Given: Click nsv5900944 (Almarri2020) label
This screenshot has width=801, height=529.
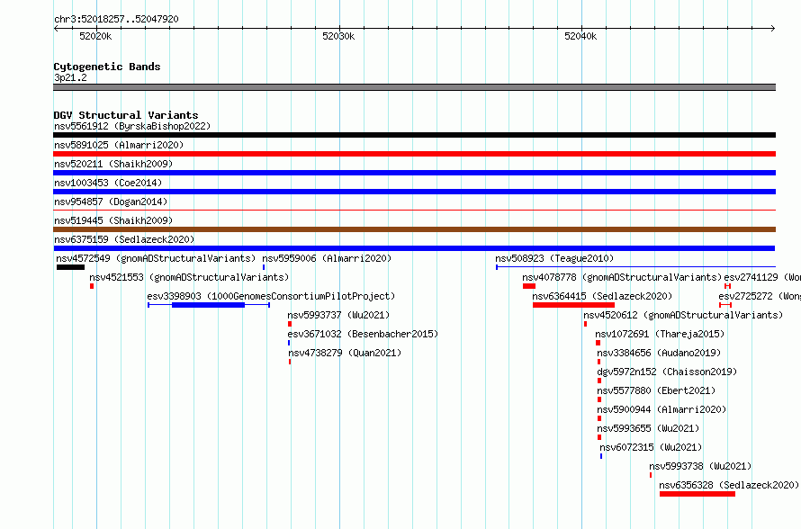Looking at the screenshot, I should [x=661, y=409].
